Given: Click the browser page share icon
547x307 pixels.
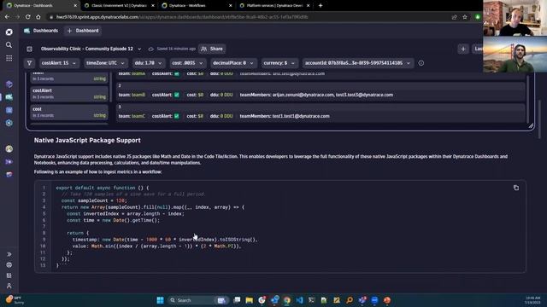Looking at the screenshot, I should click(454, 17).
